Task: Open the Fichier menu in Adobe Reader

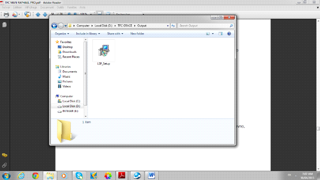Action: (6, 7)
